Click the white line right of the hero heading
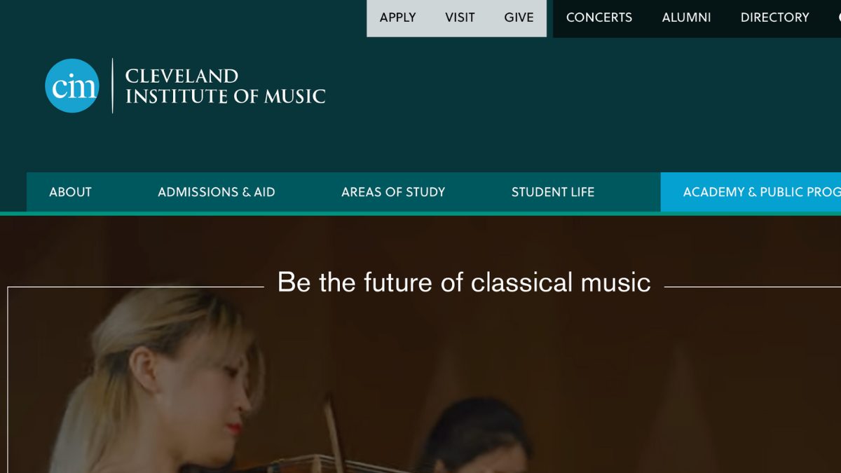The image size is (841, 473). (751, 287)
